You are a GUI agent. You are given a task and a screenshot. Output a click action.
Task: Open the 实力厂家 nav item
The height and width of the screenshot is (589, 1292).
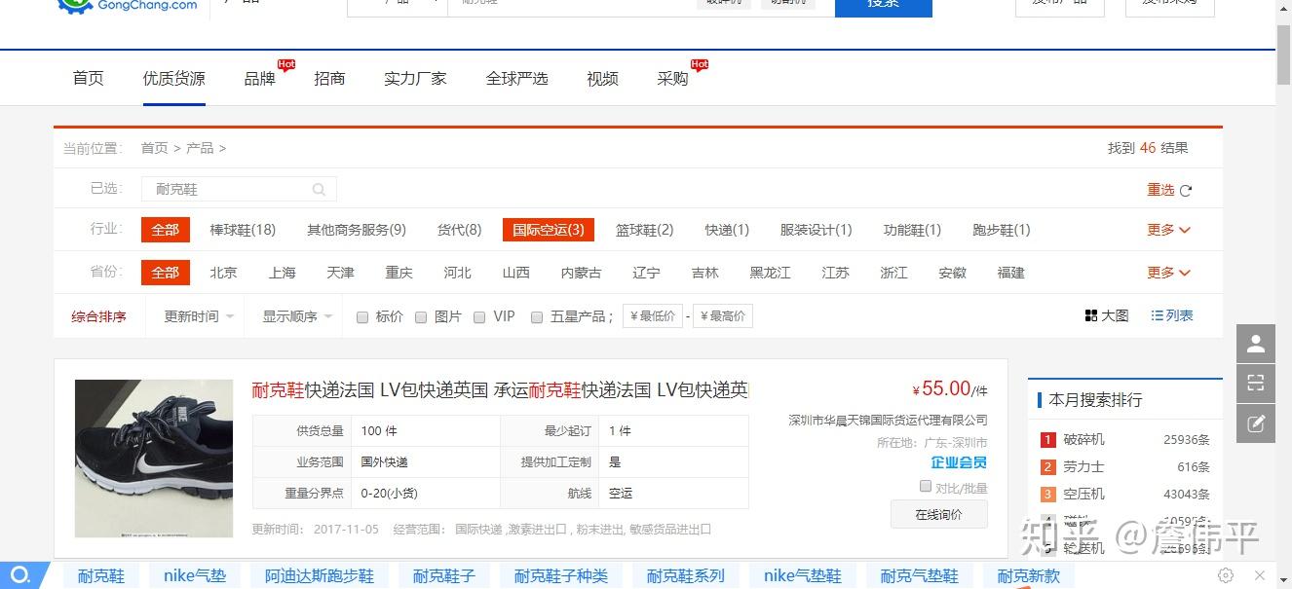click(415, 78)
